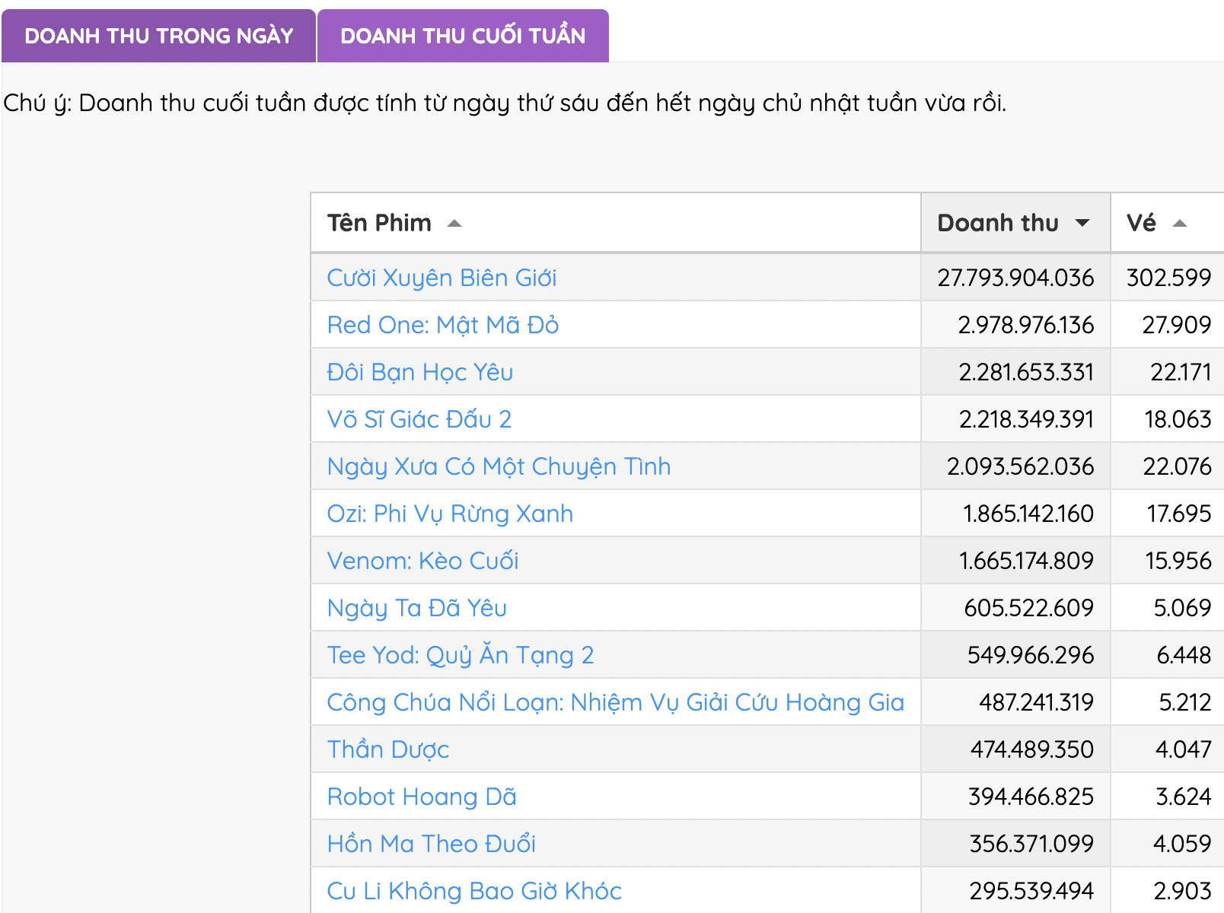Viewport: 1224px width, 913px height.
Task: Click the sort arrow next to Tên Phim
Action: (454, 224)
